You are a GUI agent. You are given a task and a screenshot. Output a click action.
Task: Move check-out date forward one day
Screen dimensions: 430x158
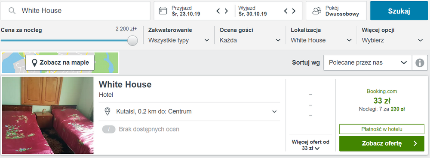tap(294, 11)
